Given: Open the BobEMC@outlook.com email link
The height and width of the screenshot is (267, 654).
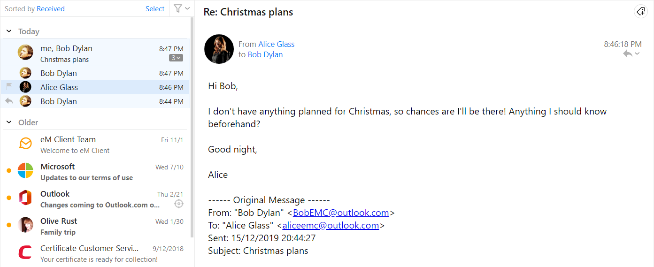Looking at the screenshot, I should [341, 213].
